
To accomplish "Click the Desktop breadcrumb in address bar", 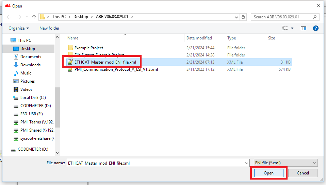I will 81,17.
